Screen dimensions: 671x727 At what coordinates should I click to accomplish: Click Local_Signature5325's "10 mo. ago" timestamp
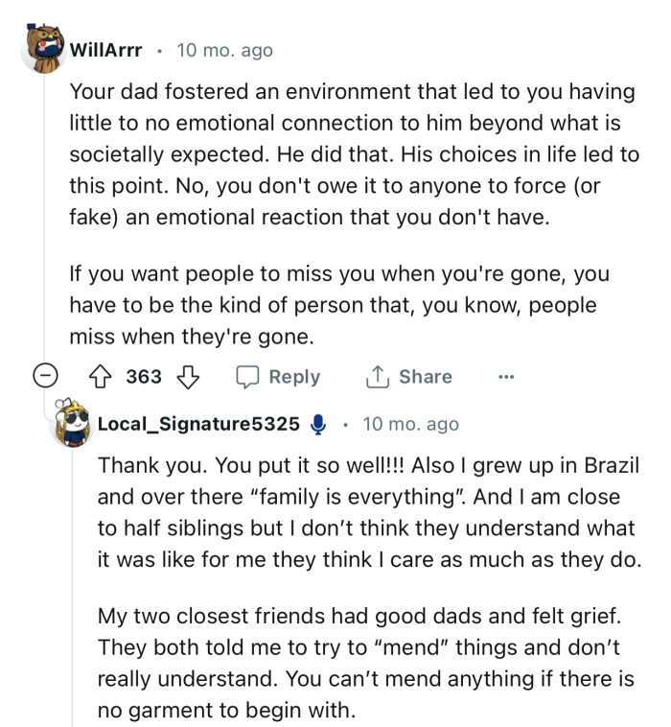click(x=411, y=424)
